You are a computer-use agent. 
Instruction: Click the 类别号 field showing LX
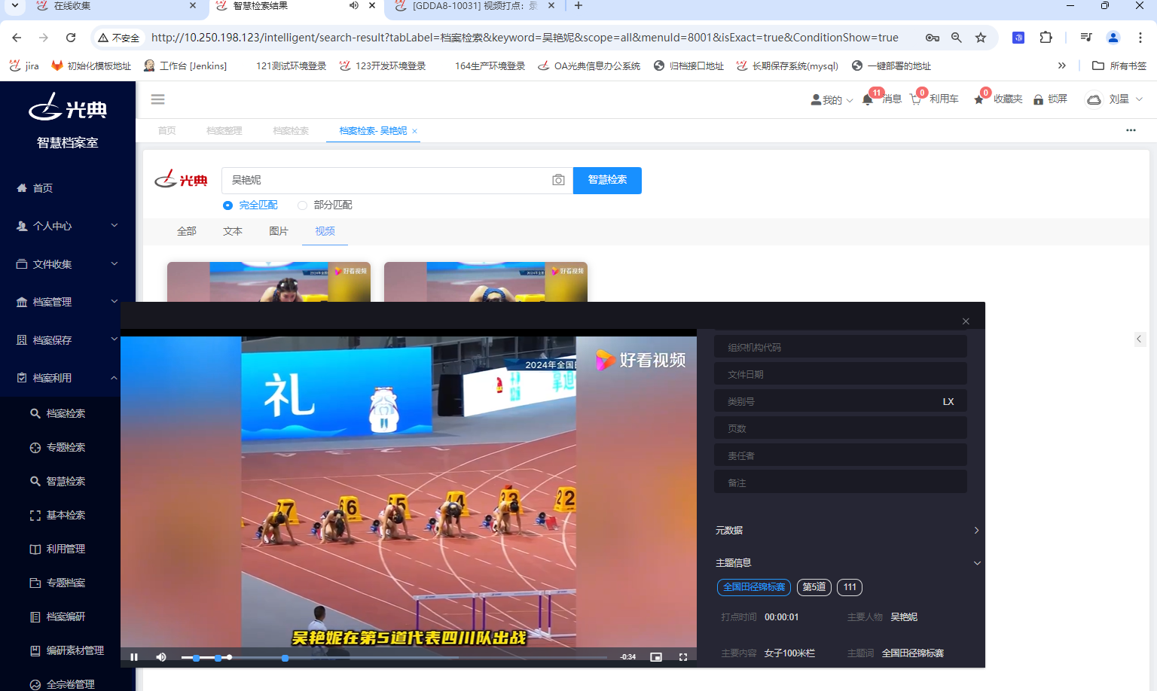click(x=841, y=401)
